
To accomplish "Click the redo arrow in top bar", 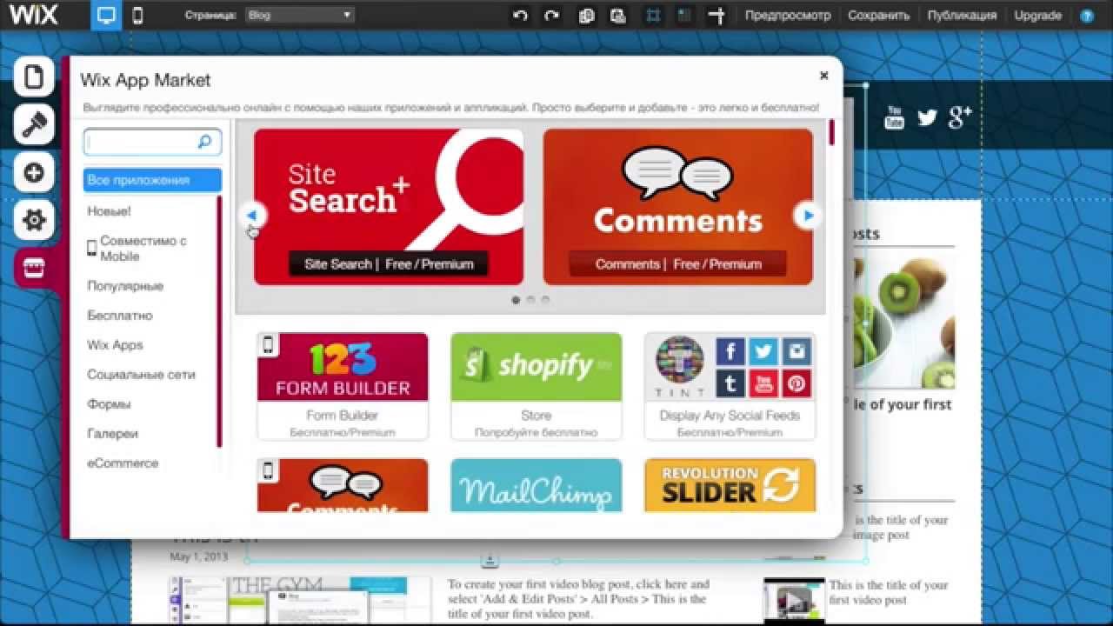I will click(551, 16).
